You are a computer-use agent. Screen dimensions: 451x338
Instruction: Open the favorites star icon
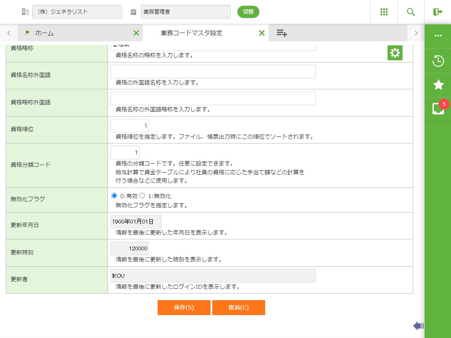coord(438,85)
